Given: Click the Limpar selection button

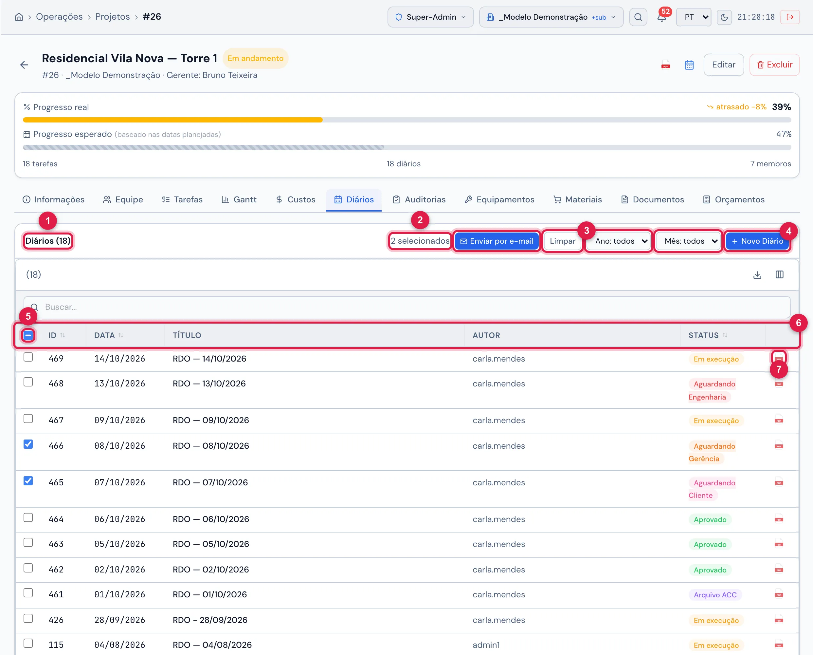Looking at the screenshot, I should click(562, 241).
